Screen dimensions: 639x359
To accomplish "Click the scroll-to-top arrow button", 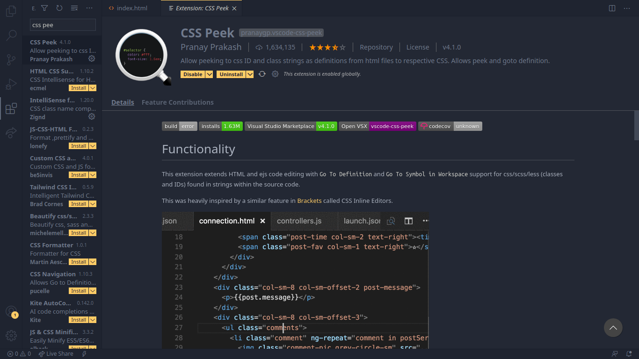I will [x=613, y=328].
